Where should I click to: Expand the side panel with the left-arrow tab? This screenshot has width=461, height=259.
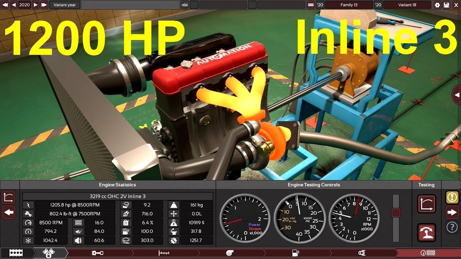pos(457,95)
